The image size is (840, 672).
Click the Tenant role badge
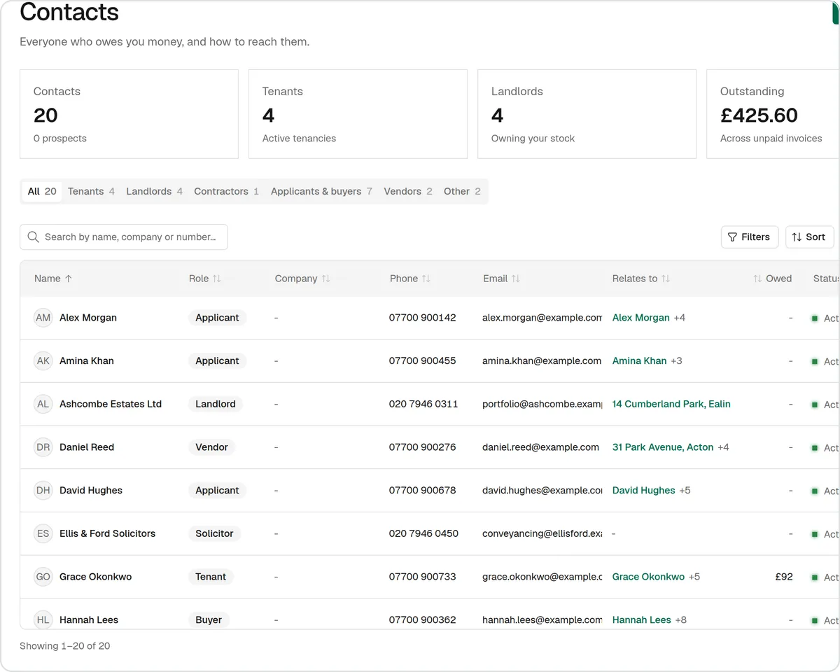coord(211,577)
